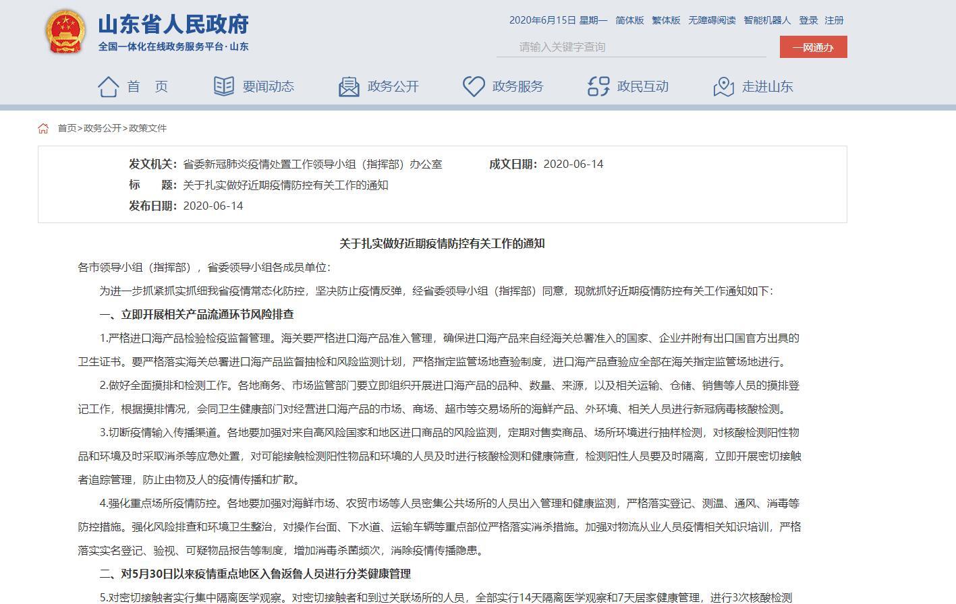Open the 智能机器人 assistant
Image resolution: width=956 pixels, height=604 pixels.
click(x=767, y=20)
